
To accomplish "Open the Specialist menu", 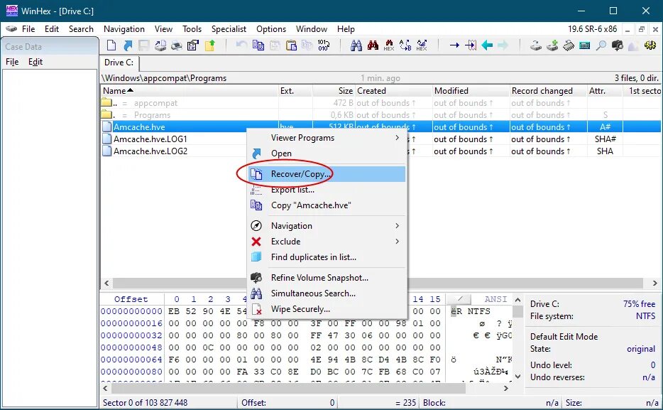I will point(229,28).
